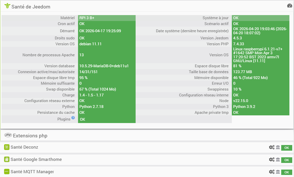Click the Plugins OK status cell
This screenshot has height=177, width=294.
(107, 119)
